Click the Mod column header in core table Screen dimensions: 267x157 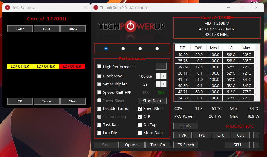pyautogui.click(x=214, y=48)
